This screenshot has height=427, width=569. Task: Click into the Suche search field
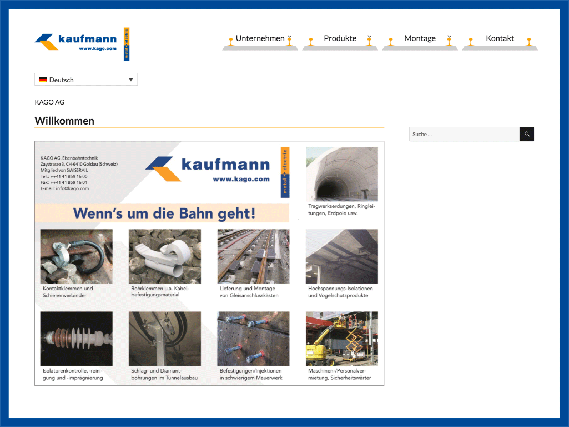[464, 134]
